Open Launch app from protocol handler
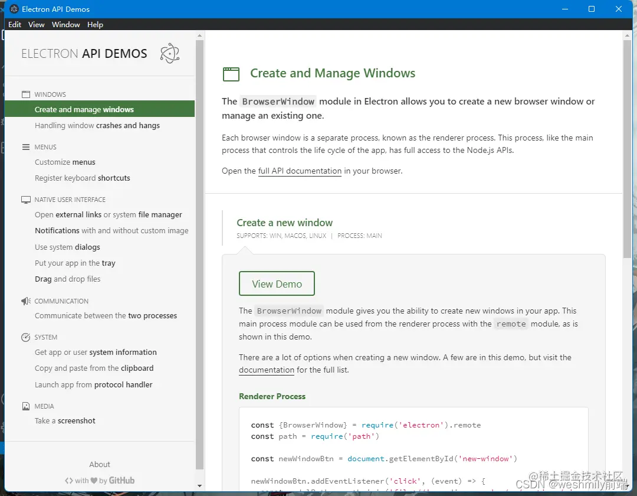 pos(93,384)
